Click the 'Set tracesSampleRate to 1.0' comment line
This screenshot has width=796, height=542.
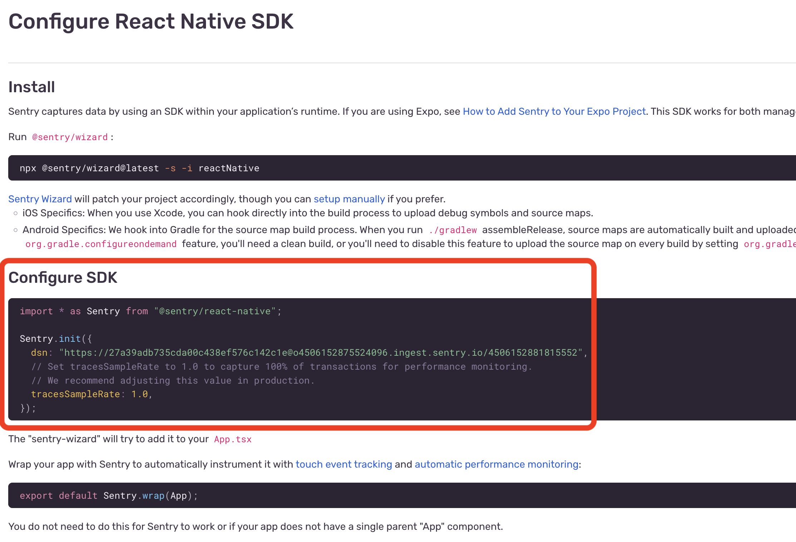pyautogui.click(x=281, y=367)
